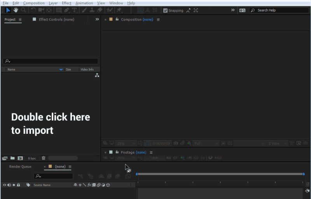Open the Composition menu
This screenshot has width=311, height=199.
[x=34, y=3]
